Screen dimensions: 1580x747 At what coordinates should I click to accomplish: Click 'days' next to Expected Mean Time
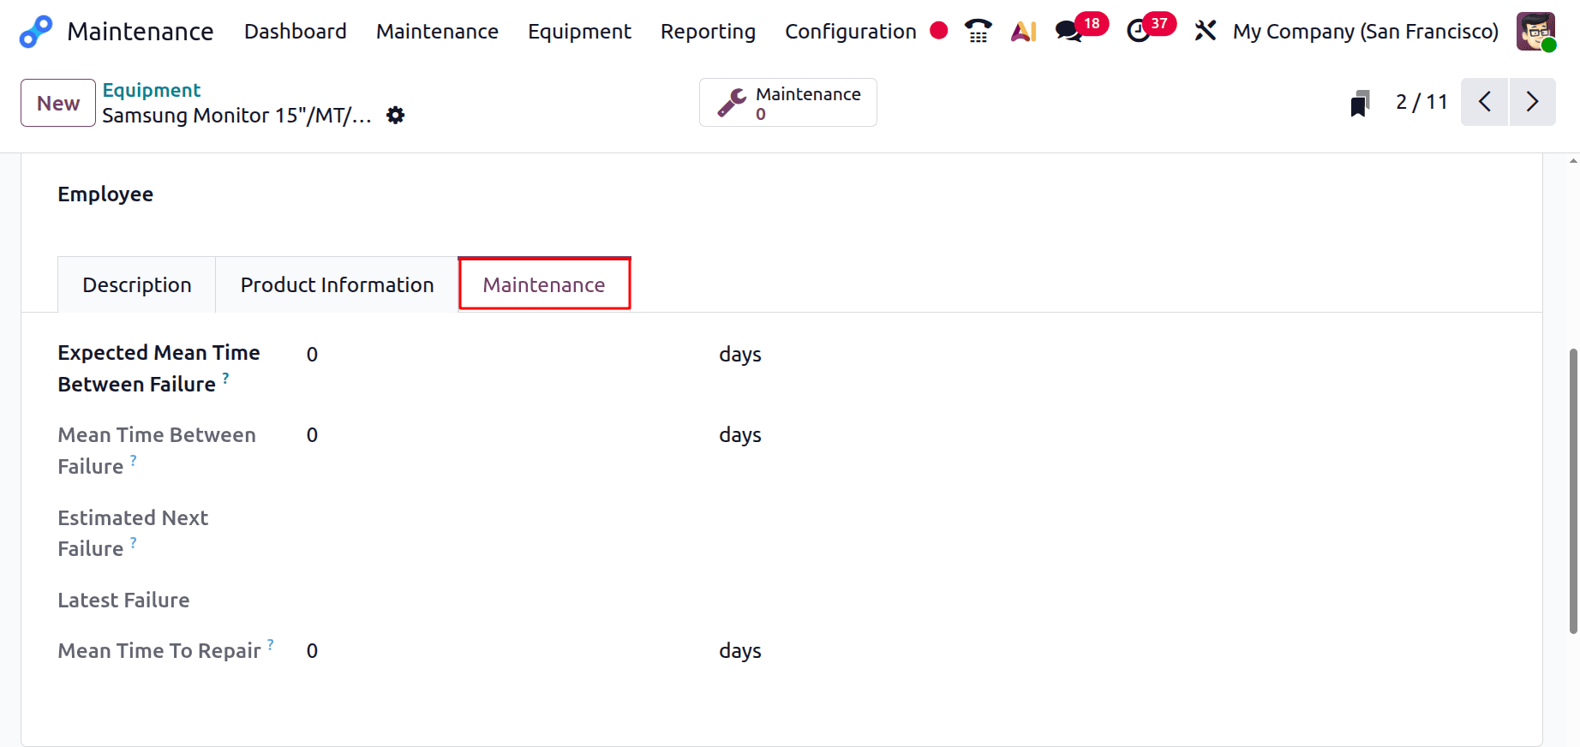click(740, 355)
